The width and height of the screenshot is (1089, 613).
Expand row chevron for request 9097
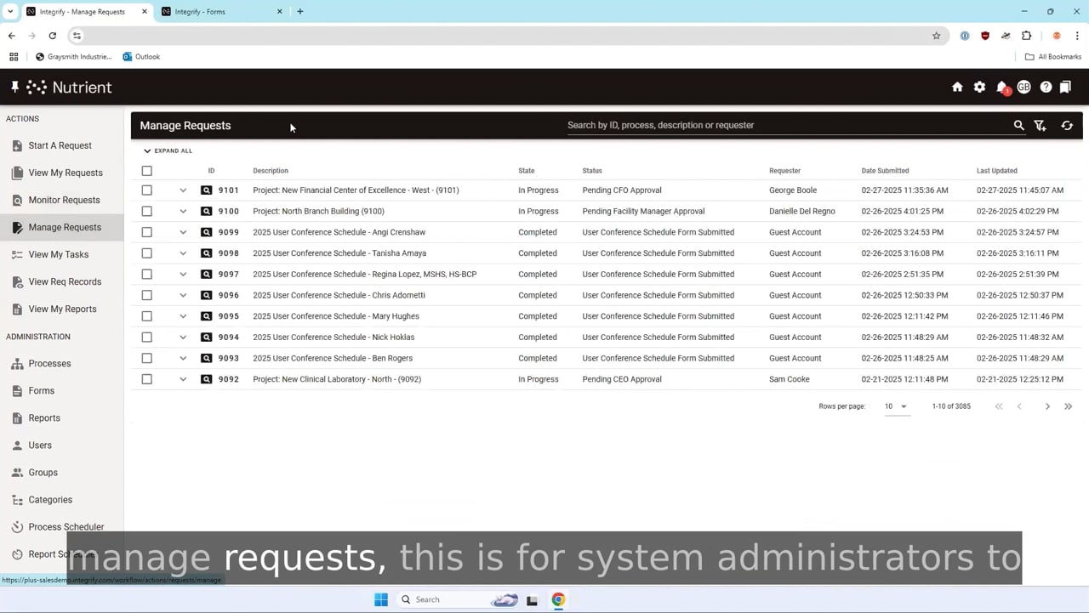[183, 274]
